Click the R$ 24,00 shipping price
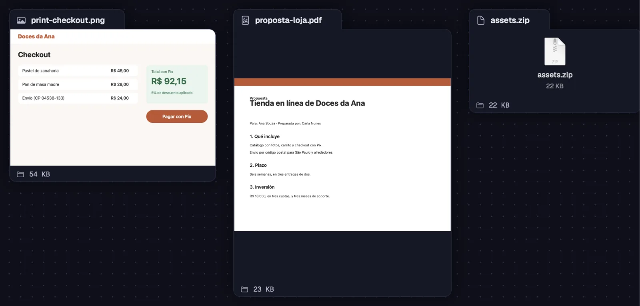Viewport: 640px width, 306px height. (120, 98)
